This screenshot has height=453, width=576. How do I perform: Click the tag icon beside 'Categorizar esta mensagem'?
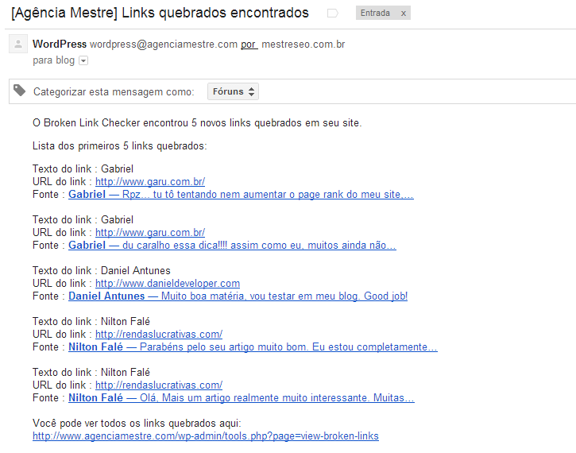19,91
